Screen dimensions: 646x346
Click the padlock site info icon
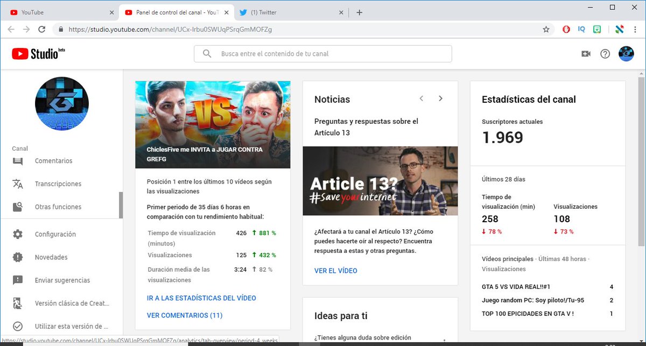coord(61,30)
